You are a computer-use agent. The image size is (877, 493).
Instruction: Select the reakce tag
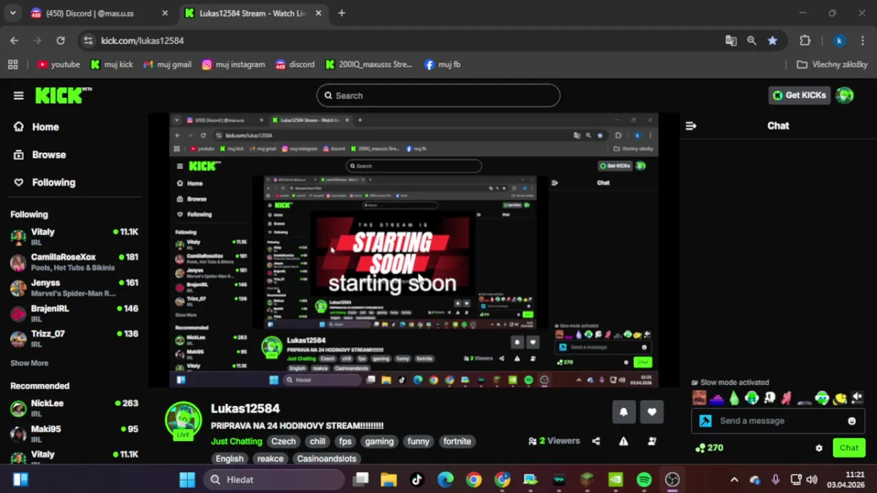[270, 459]
